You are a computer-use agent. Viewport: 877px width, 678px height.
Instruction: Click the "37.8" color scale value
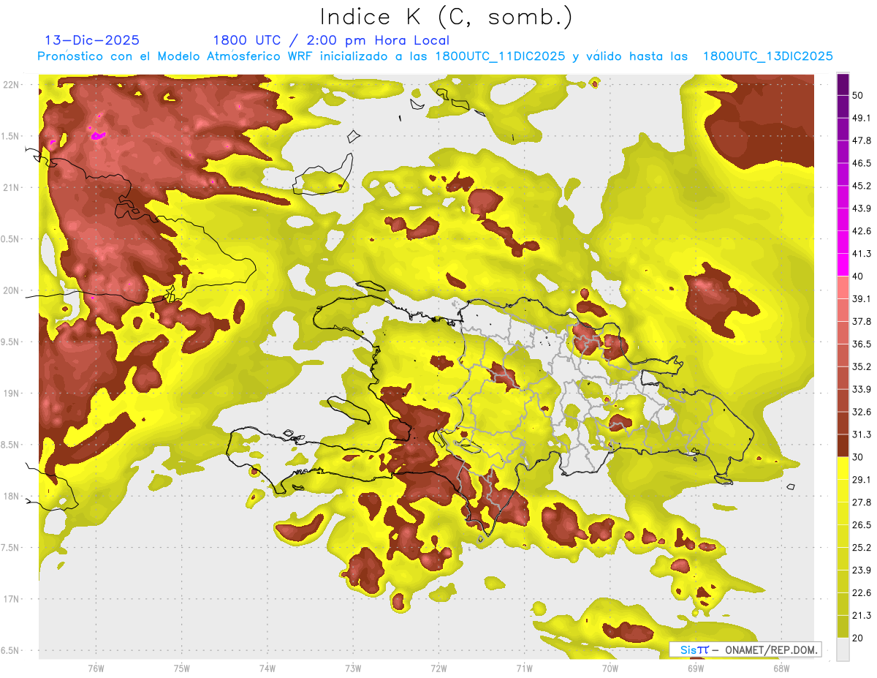point(862,321)
